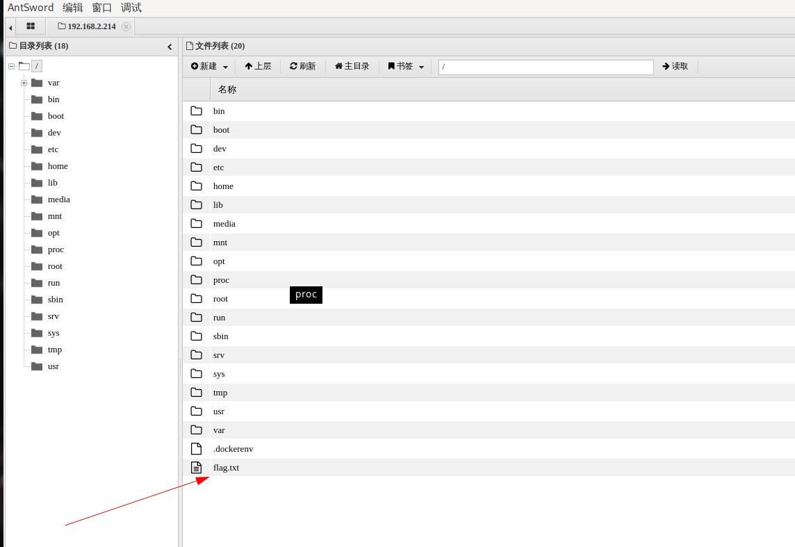Open the 编辑 menu
The image size is (795, 547).
(x=72, y=8)
